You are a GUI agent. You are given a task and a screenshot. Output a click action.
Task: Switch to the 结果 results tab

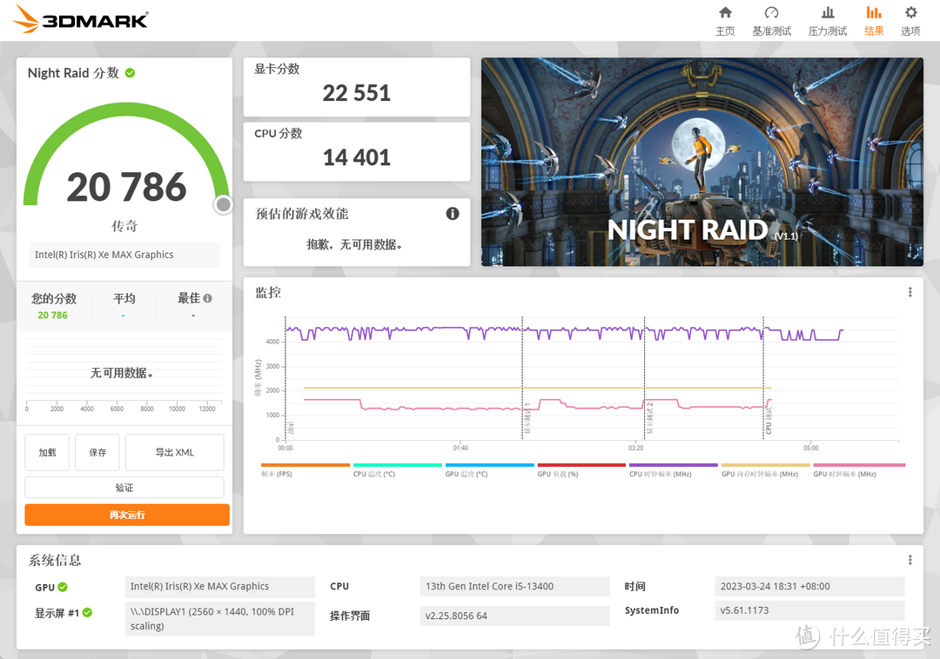click(x=874, y=21)
